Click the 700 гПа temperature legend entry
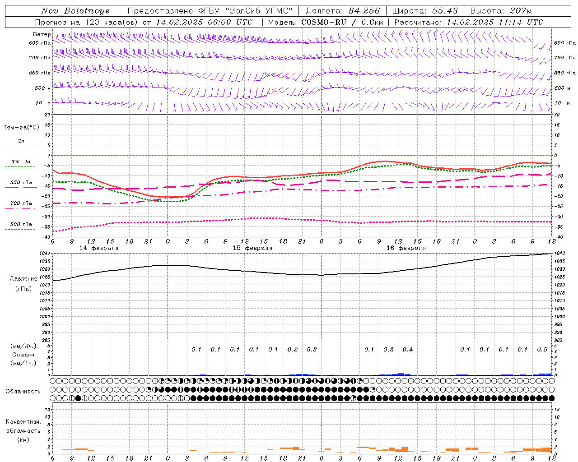The width and height of the screenshot is (578, 462). click(21, 203)
